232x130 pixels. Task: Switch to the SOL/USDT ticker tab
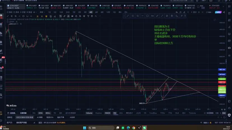pos(44,7)
